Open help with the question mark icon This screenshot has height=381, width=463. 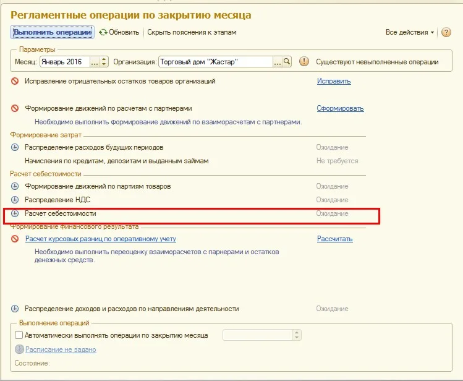click(446, 32)
